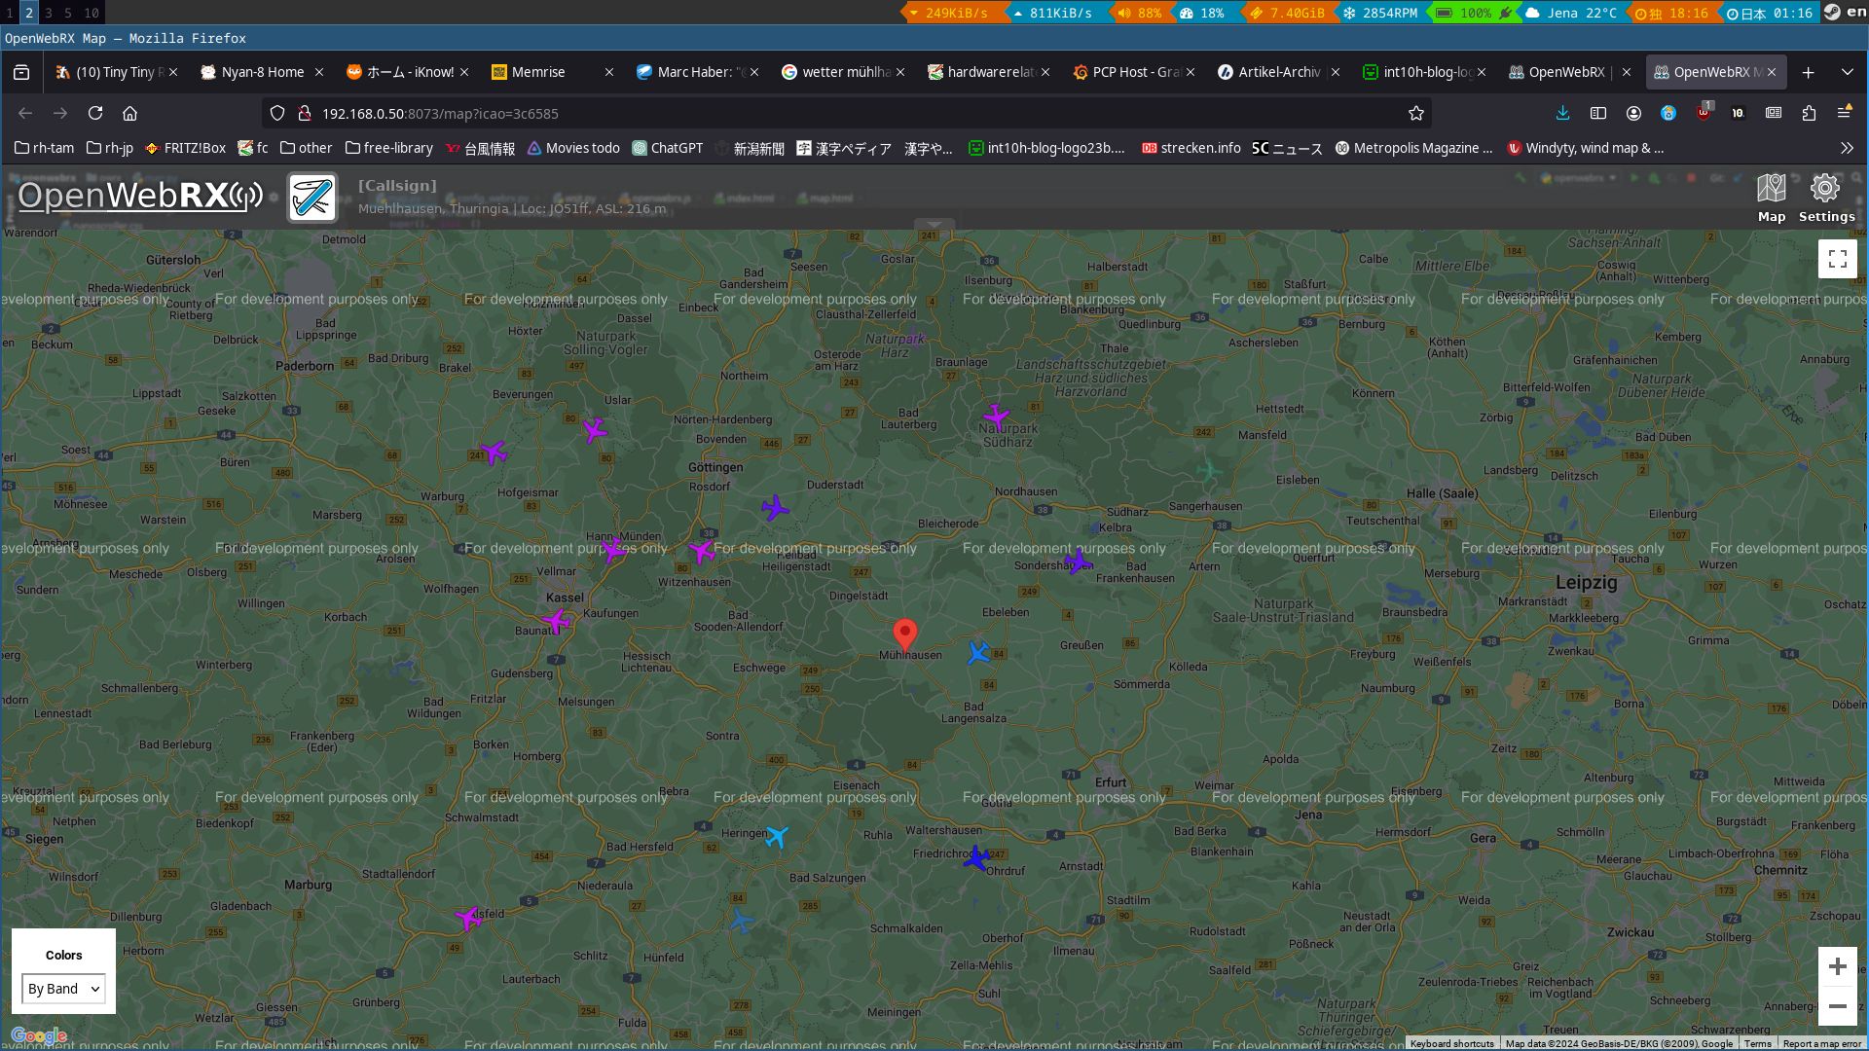Open the free-library bookmarks folder
Screen dimensions: 1869x1051
pos(389,148)
